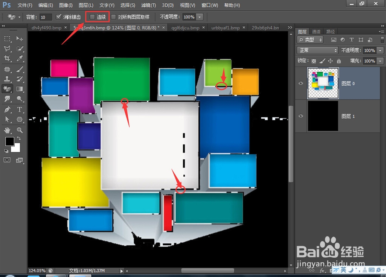Select the Move tool
Screen dimensions: 386x277
tap(19, 39)
